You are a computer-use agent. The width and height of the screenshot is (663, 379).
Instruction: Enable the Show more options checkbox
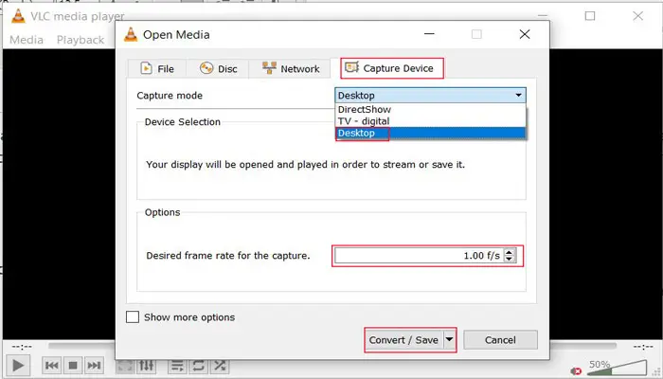133,317
